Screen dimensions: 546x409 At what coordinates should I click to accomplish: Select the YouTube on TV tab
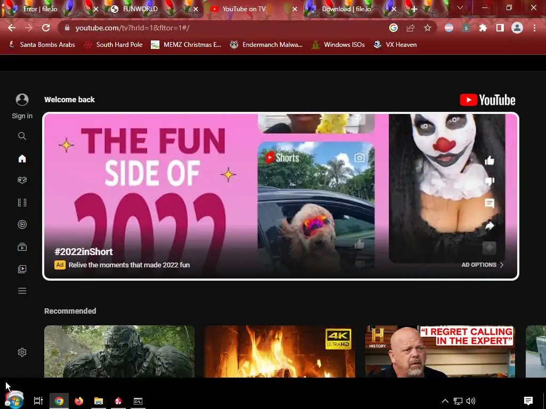(244, 9)
